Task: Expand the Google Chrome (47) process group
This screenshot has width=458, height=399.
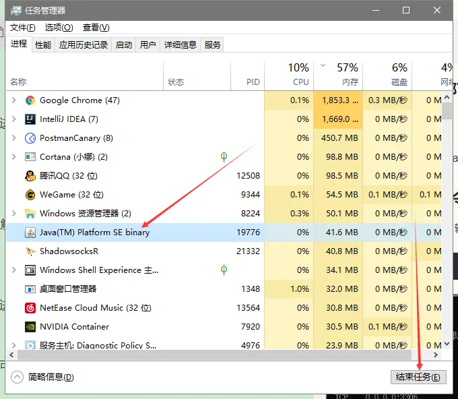Action: (x=13, y=100)
